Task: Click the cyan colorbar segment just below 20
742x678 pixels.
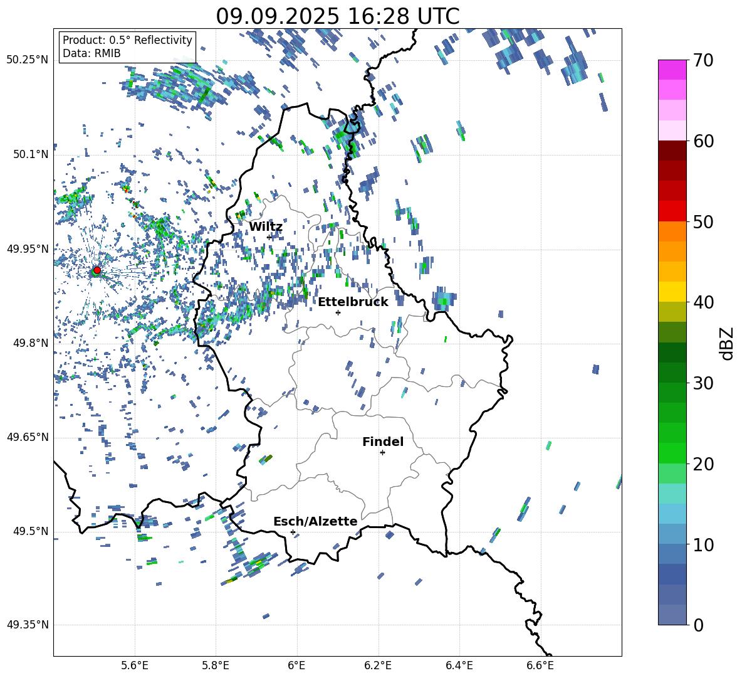Action: (x=672, y=494)
